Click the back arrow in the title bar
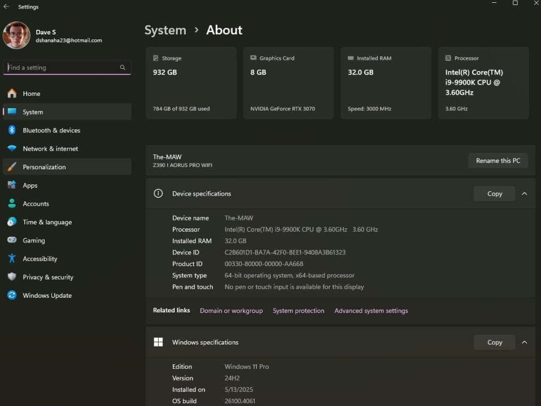This screenshot has height=406, width=541. [x=6, y=6]
